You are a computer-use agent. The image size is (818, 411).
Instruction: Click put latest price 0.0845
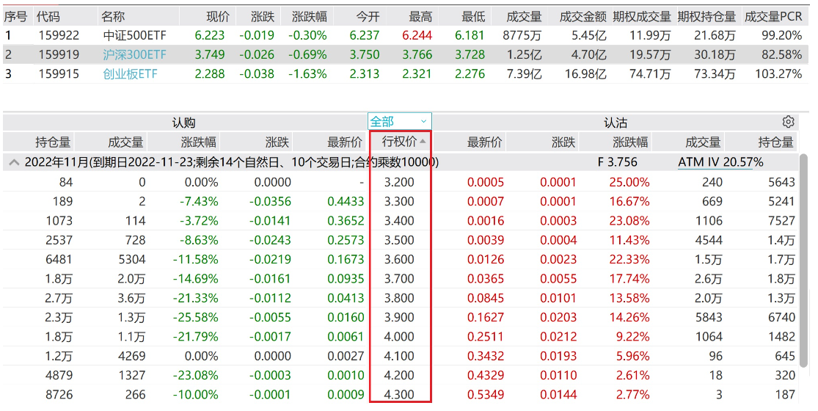pos(485,298)
